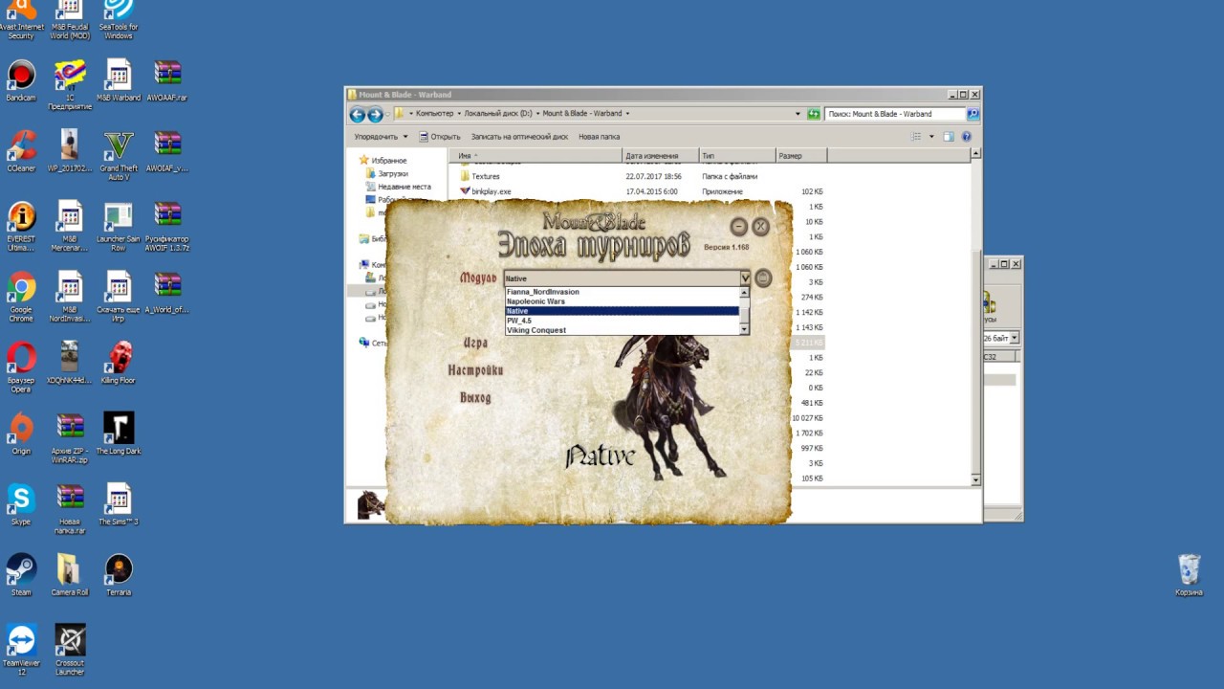Open the Упорядочить dropdown menu
Viewport: 1224px width, 689px height.
[x=381, y=137]
